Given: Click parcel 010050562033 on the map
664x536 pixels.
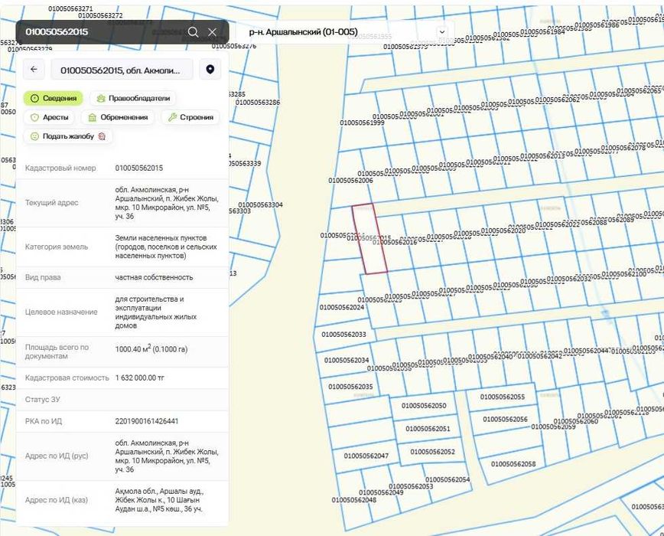Looking at the screenshot, I should coord(343,335).
